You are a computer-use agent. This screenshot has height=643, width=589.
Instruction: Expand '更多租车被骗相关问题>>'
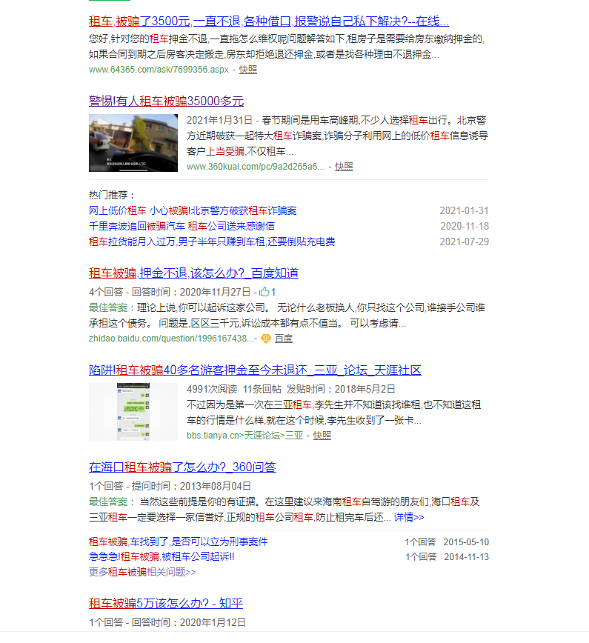142,572
